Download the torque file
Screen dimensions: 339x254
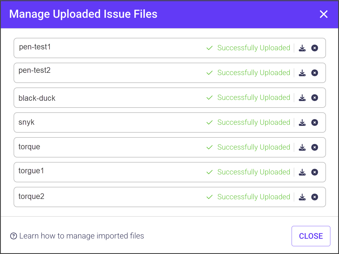point(302,147)
